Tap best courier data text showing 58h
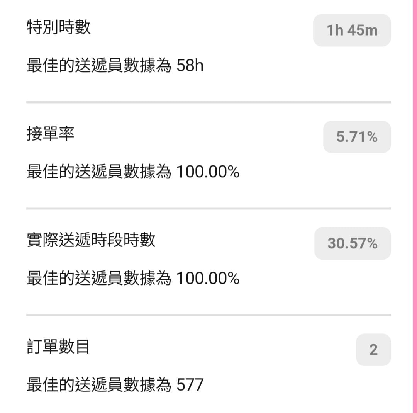Screen dimensions: 417x413 [115, 65]
